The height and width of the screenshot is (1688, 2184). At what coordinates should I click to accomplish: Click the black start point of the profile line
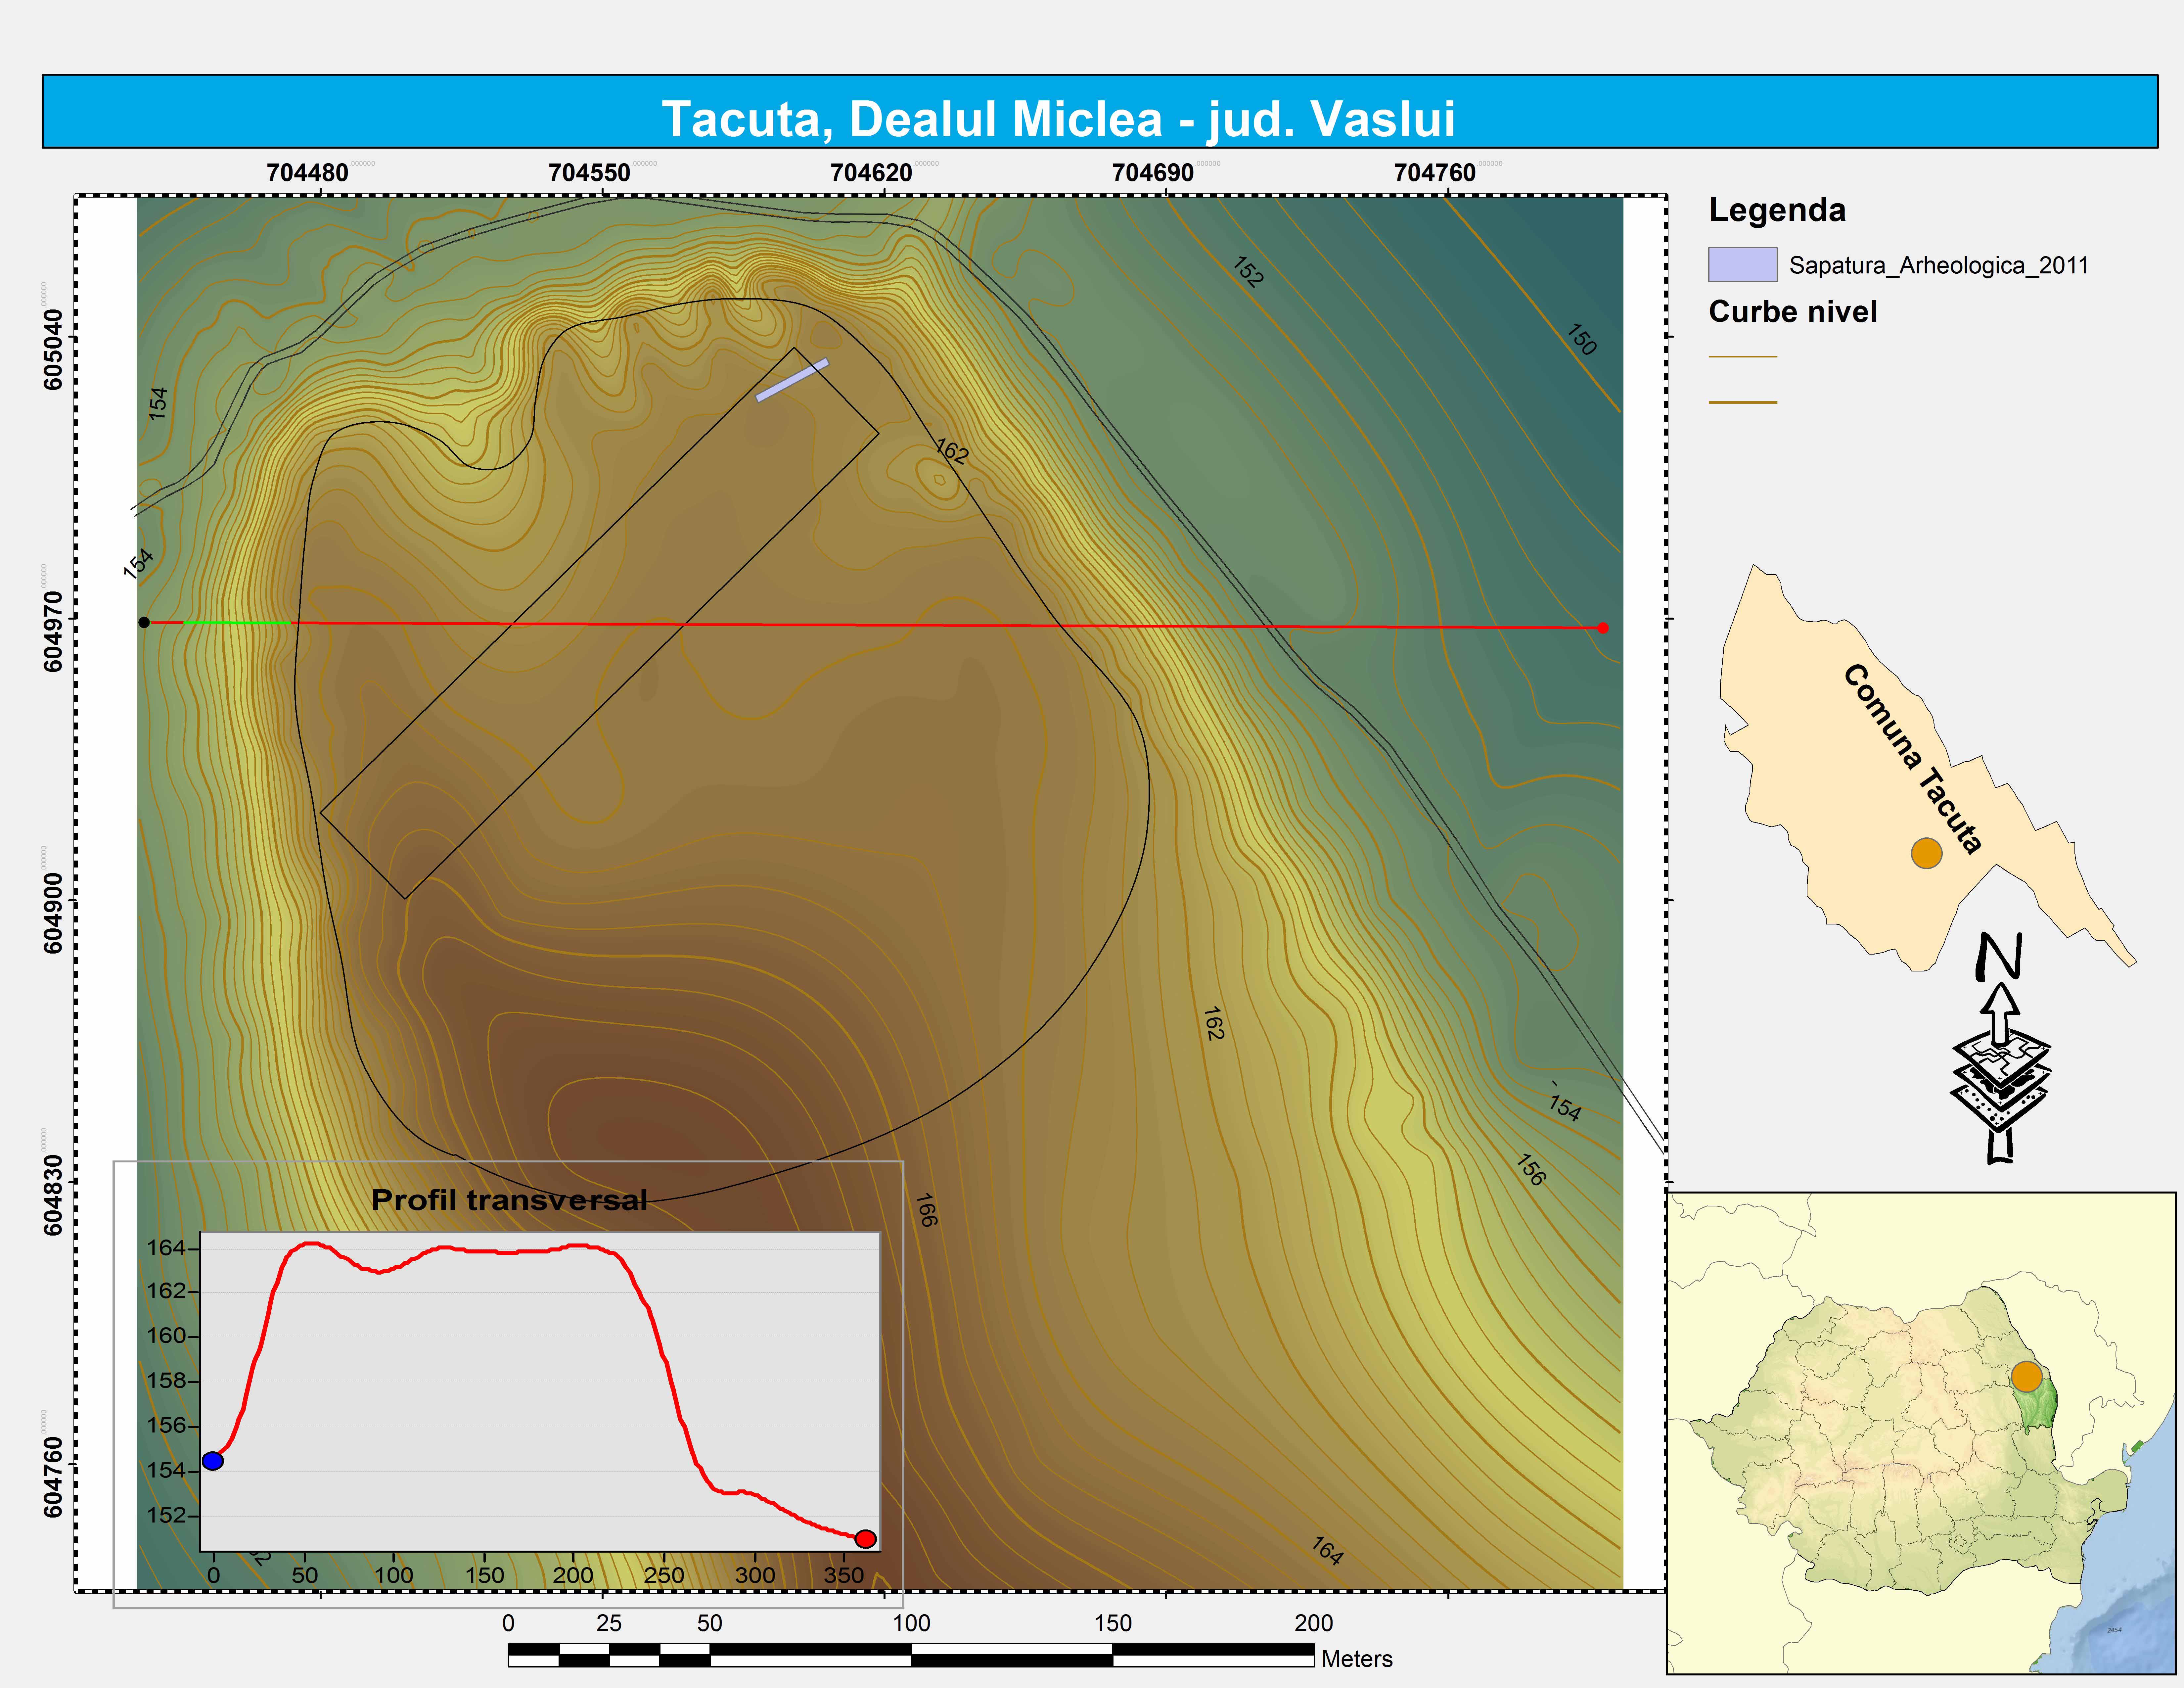click(144, 622)
